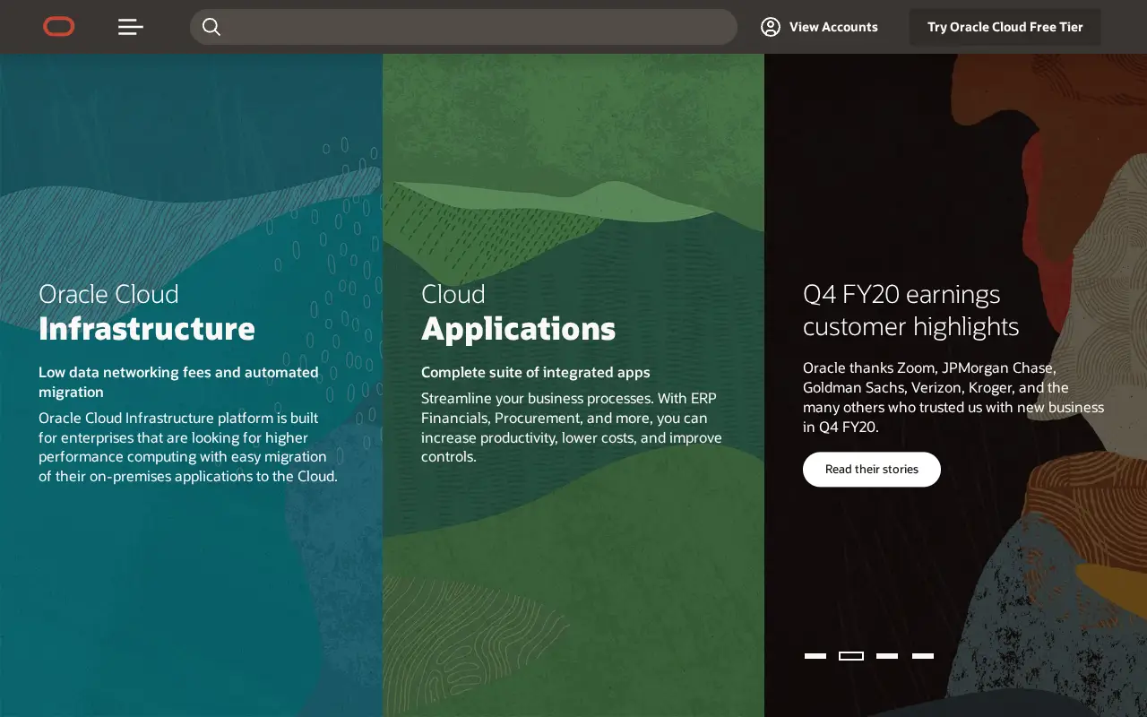The image size is (1147, 717).
Task: Click the red Oracle logo
Action: point(59,27)
